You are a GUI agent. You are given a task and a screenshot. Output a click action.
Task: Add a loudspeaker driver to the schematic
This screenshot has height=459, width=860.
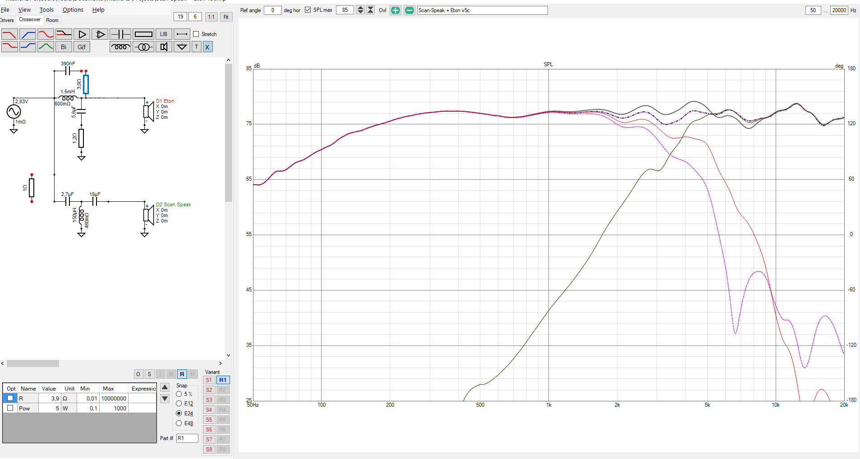[x=164, y=47]
